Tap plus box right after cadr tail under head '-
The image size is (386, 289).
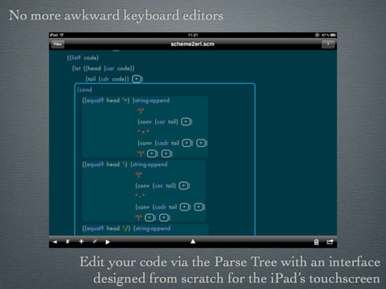coord(184,207)
